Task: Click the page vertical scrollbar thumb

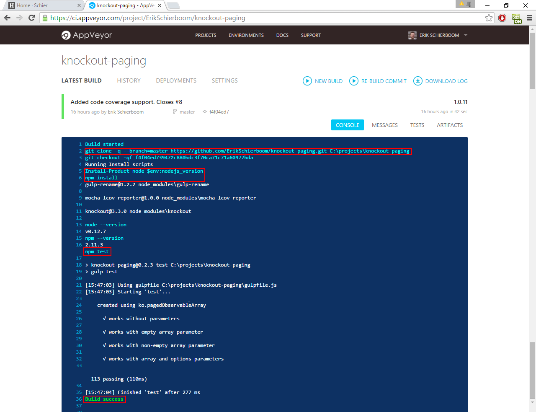Action: tap(532, 61)
